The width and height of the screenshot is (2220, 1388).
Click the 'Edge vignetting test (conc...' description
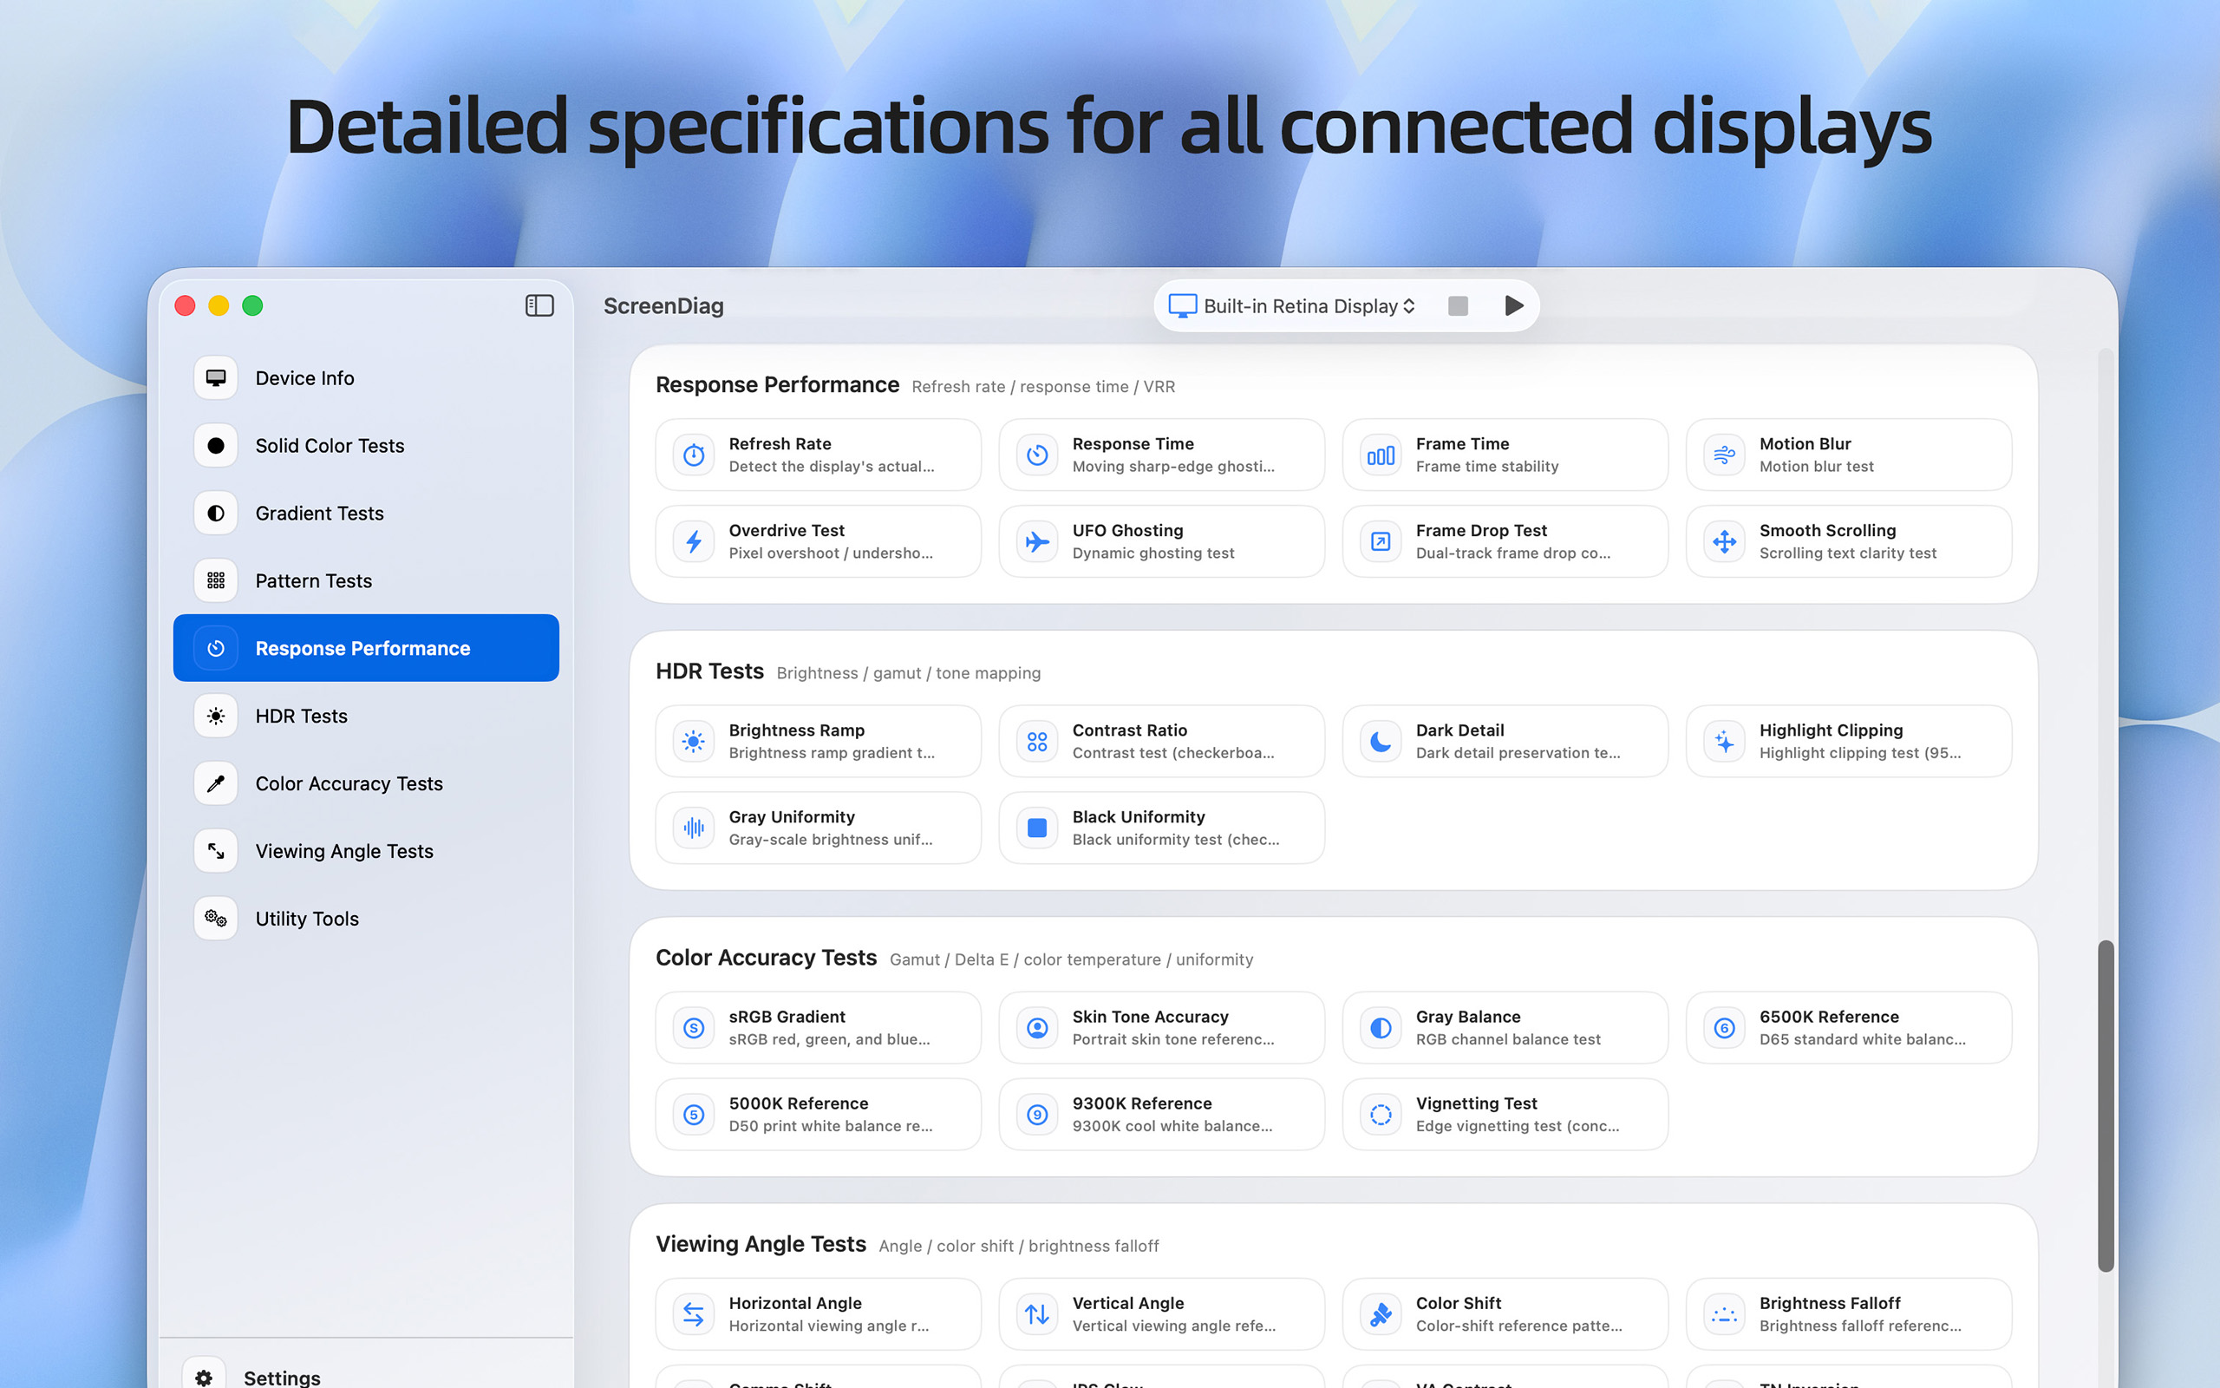point(1518,1125)
